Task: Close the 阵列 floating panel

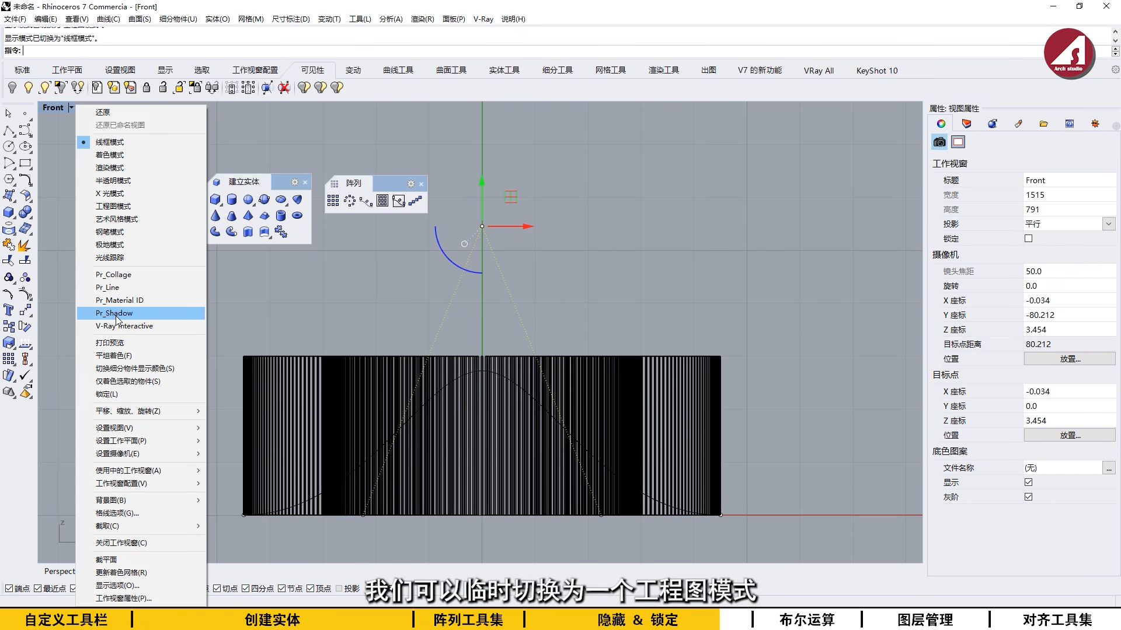Action: coord(422,184)
